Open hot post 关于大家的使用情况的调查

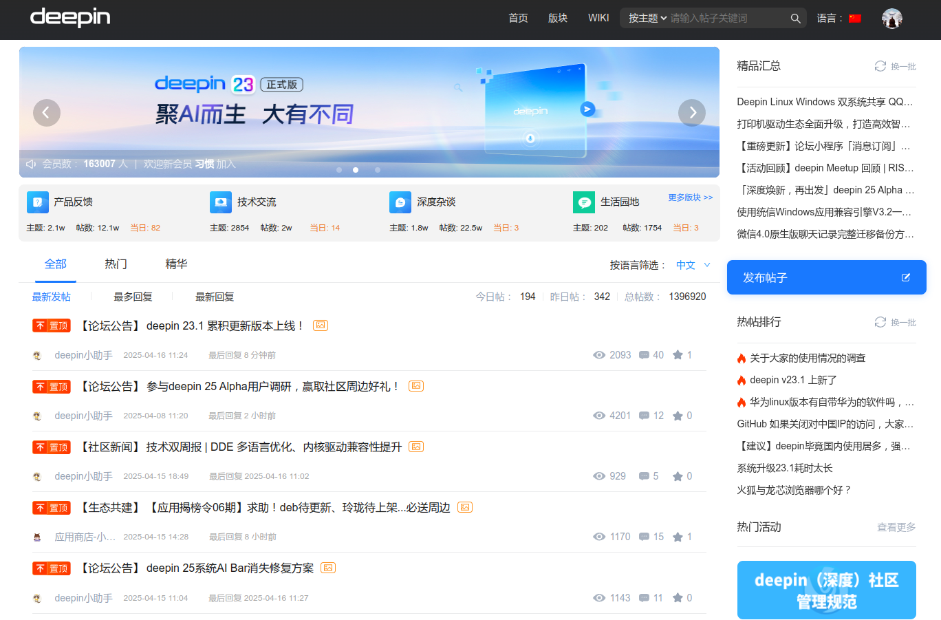click(808, 358)
